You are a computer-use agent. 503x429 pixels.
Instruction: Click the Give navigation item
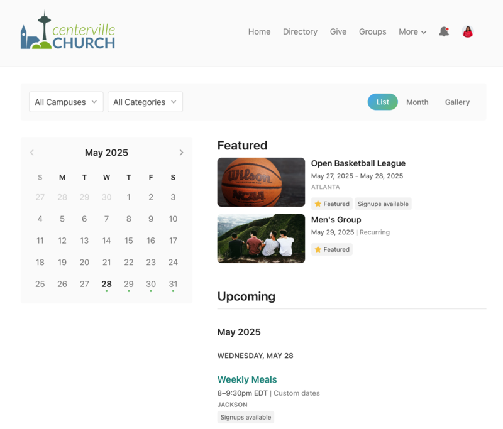coord(338,31)
